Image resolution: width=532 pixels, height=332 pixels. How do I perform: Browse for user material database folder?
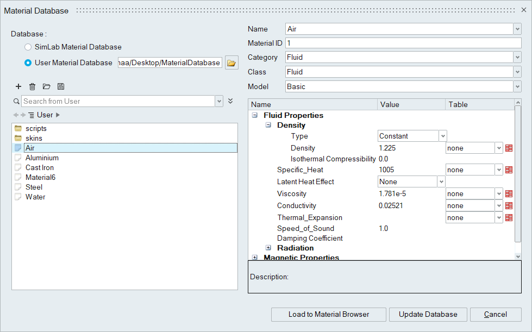click(231, 63)
